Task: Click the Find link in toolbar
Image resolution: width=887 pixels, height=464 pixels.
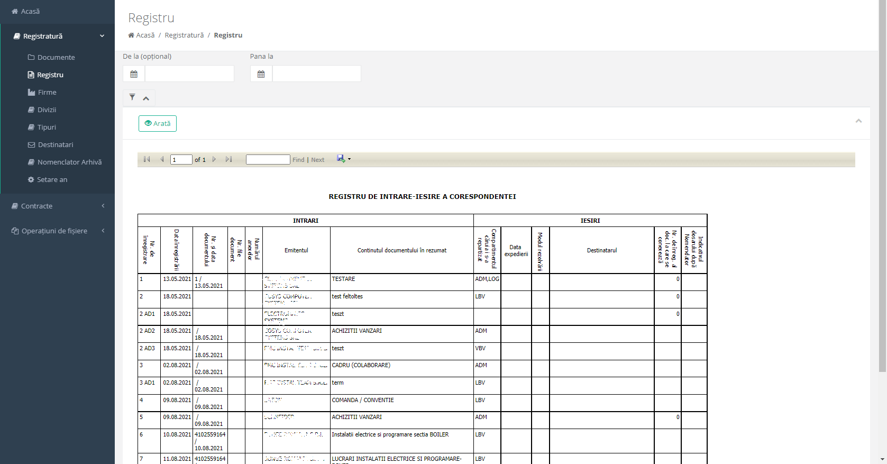Action: (298, 160)
